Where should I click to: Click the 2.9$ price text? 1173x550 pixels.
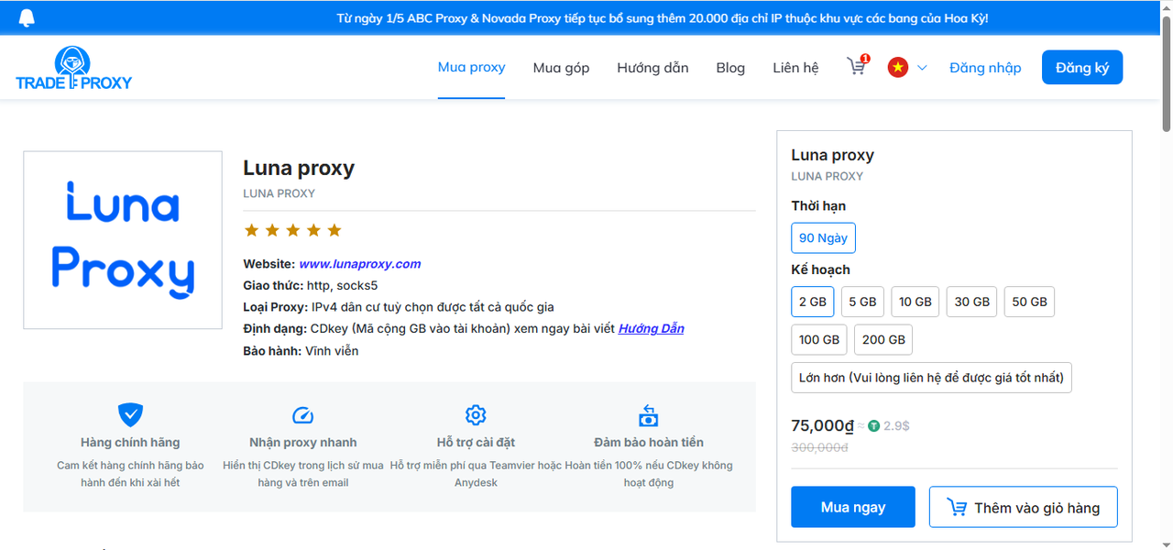pyautogui.click(x=896, y=425)
